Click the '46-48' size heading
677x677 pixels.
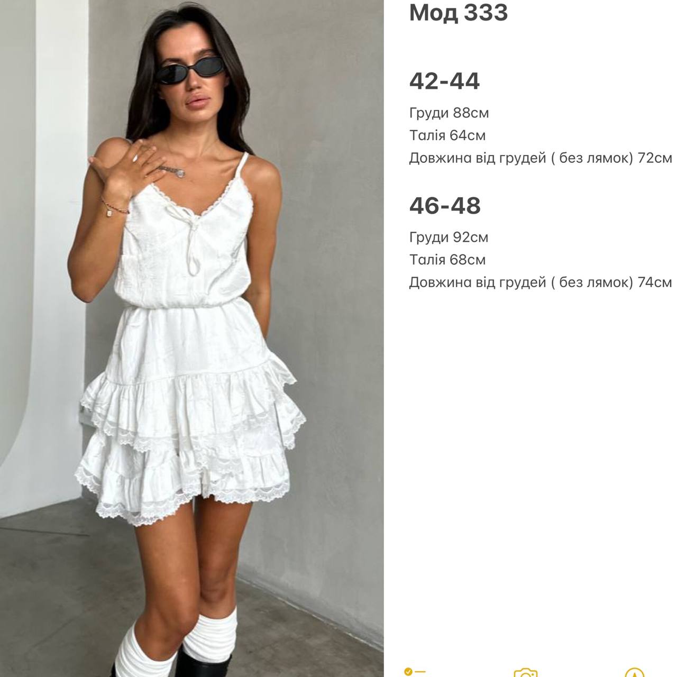pos(445,205)
